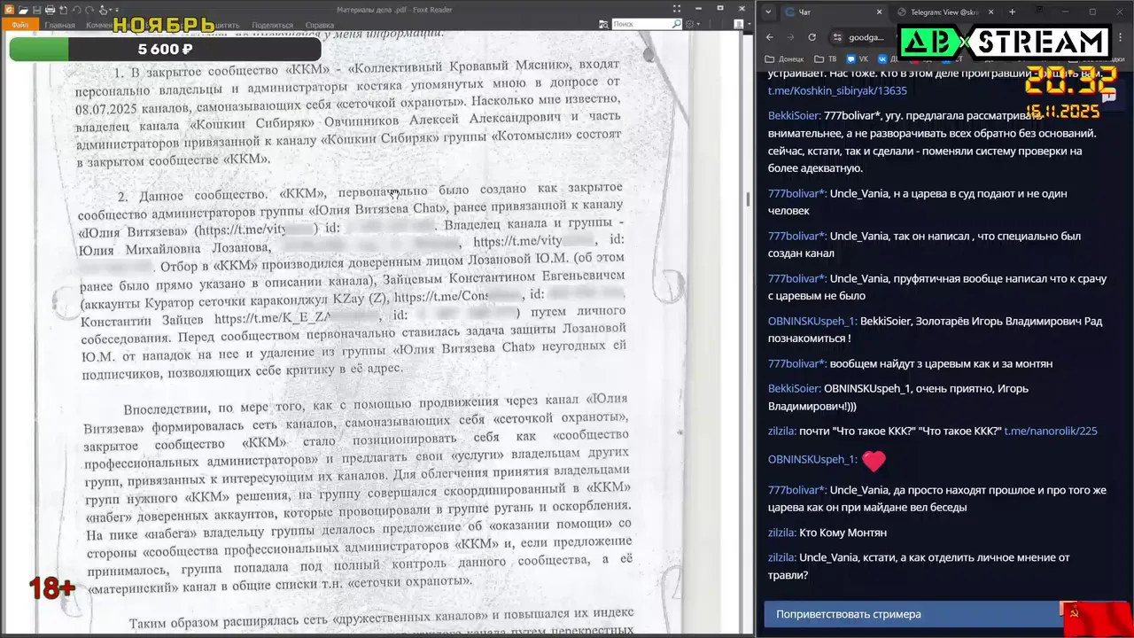Open file icon in Foxit quick toolbar
Viewport: 1134px width, 638px height.
tap(23, 10)
